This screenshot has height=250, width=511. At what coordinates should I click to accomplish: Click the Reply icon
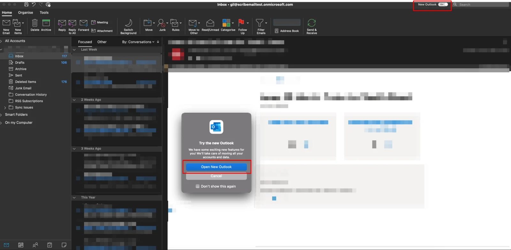(62, 23)
